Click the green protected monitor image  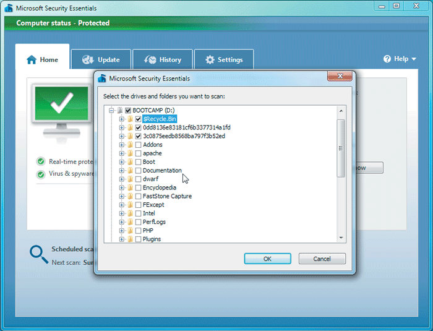pyautogui.click(x=62, y=103)
